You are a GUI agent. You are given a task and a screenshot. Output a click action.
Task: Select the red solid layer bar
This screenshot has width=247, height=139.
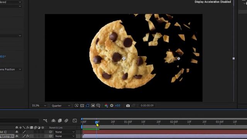pyautogui.click(x=165, y=132)
